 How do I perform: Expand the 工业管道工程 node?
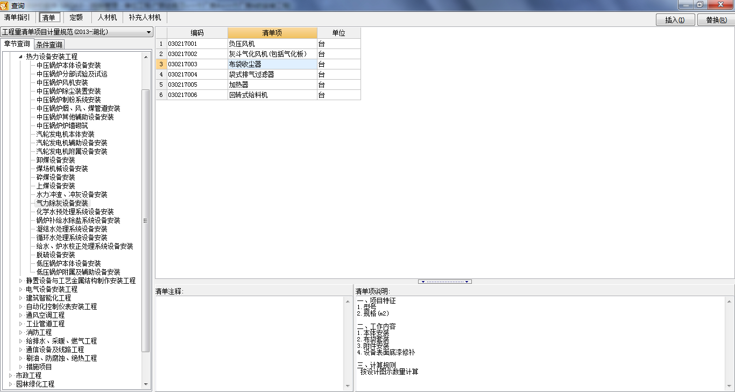21,324
